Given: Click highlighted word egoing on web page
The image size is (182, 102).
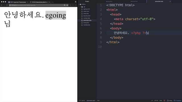Looking at the screenshot, I should click(56, 15).
